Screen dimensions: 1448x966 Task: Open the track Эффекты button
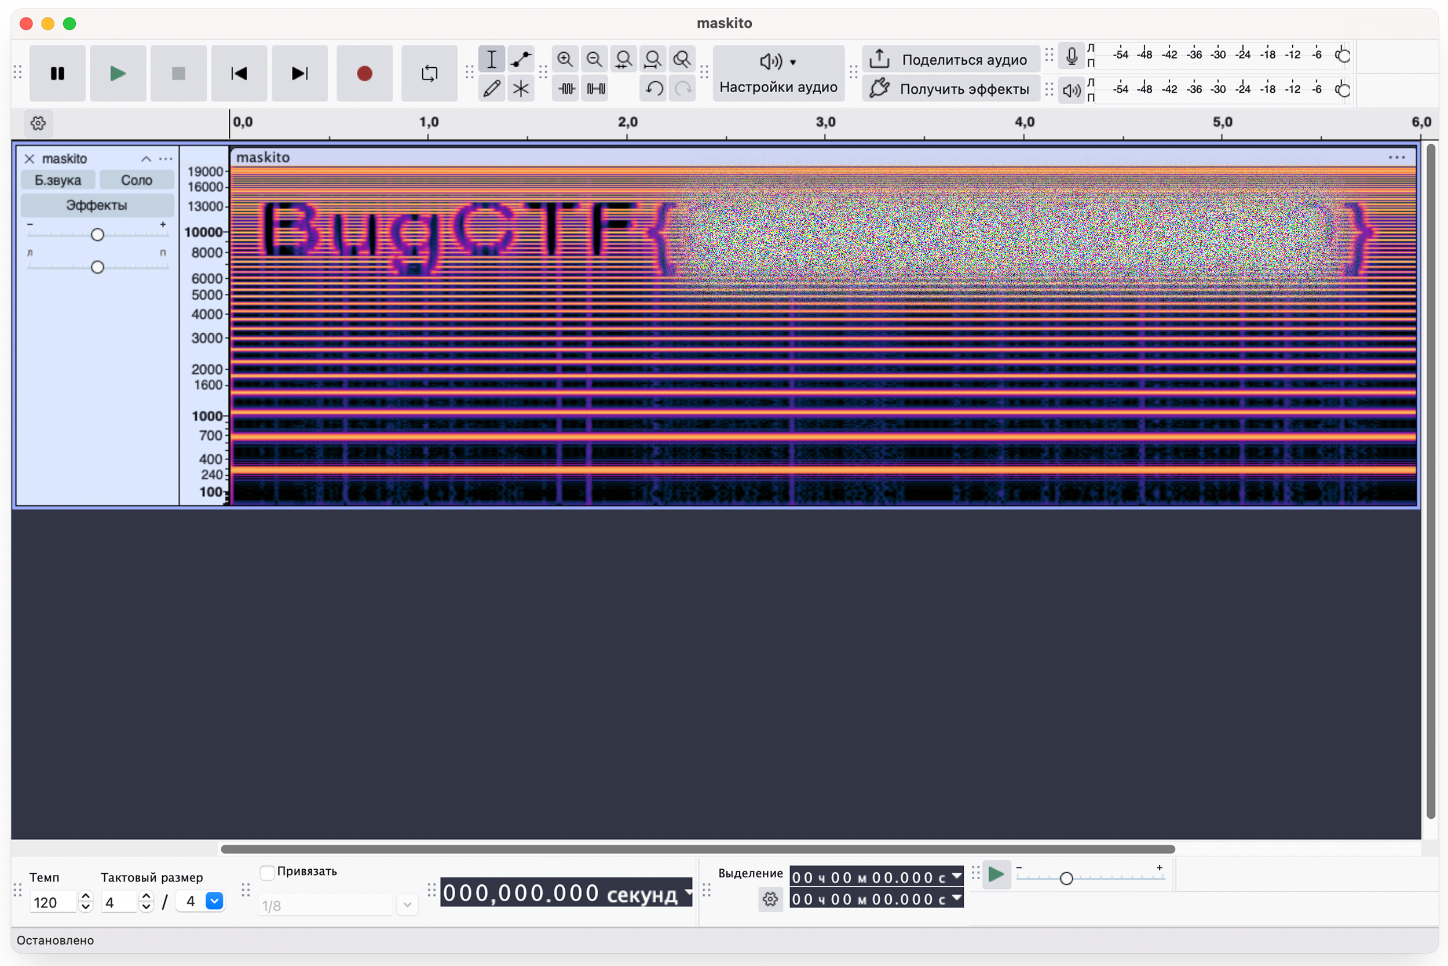(x=97, y=205)
